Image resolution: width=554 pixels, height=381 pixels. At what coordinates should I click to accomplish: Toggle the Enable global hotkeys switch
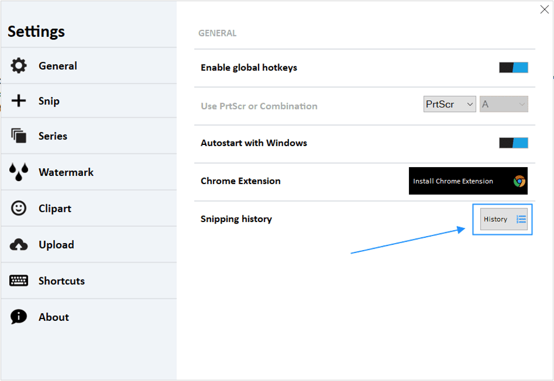(x=513, y=67)
